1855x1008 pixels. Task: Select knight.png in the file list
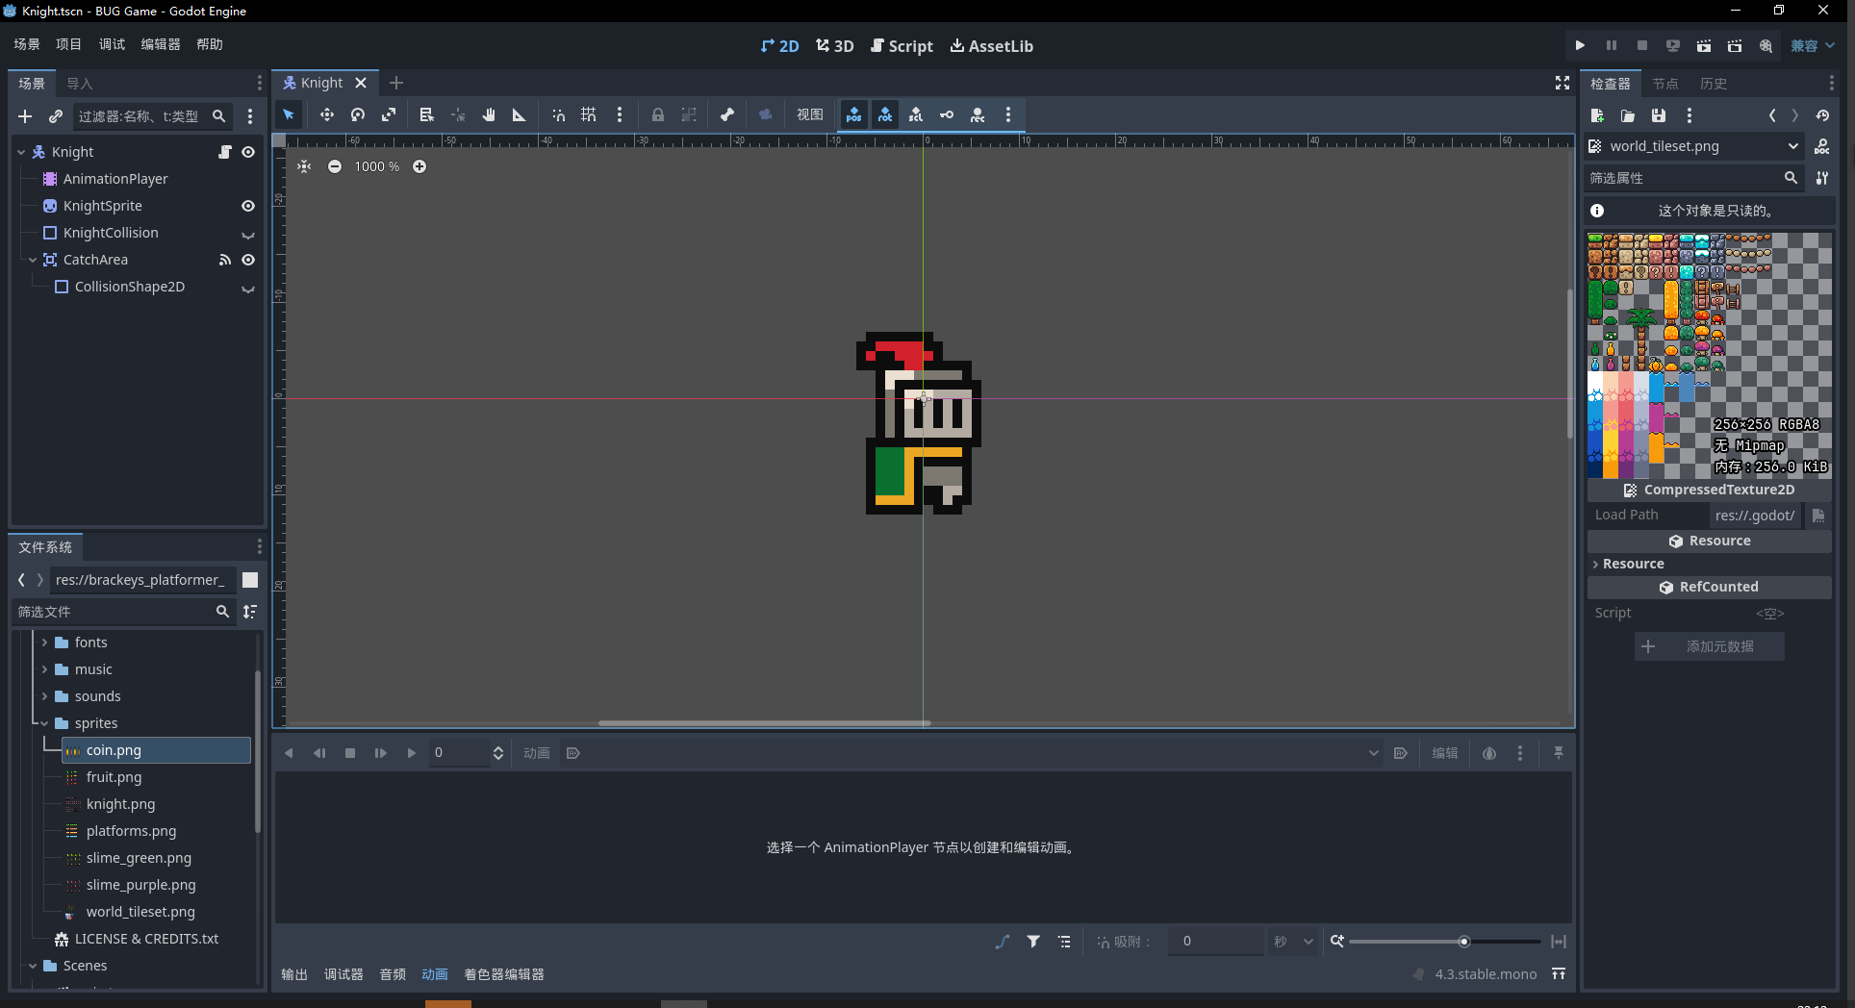coord(120,804)
